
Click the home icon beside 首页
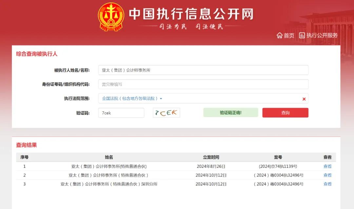click(280, 35)
